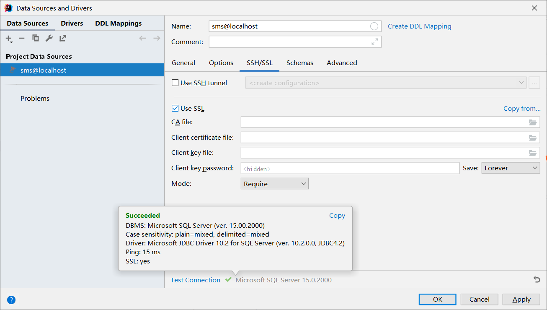The image size is (547, 310).
Task: Expand the Comment field
Action: (x=375, y=42)
